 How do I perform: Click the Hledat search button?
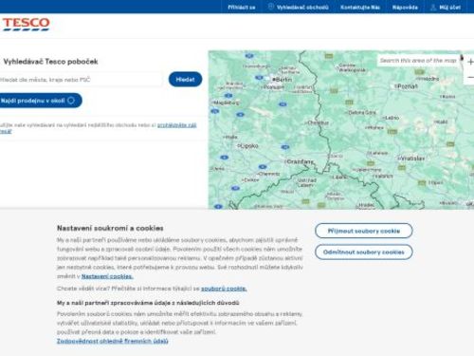[185, 80]
